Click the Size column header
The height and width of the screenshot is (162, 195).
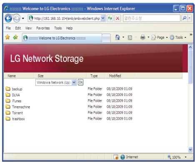[40, 76]
